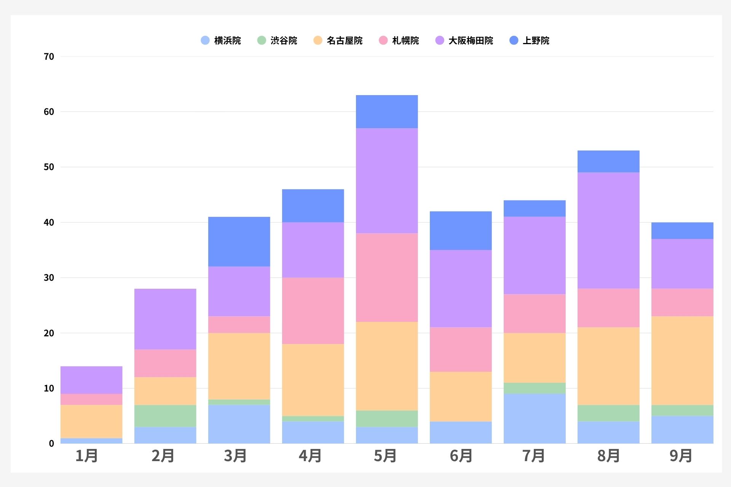The width and height of the screenshot is (731, 487).
Task: Select the 7月 axis label
Action: (x=533, y=456)
